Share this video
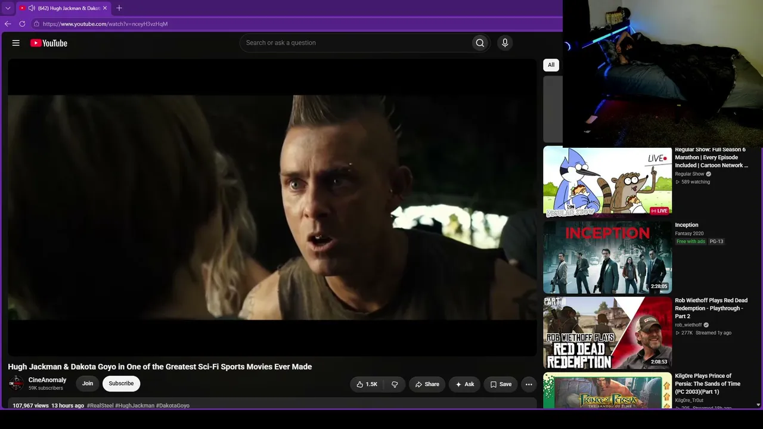This screenshot has height=429, width=763. [427, 384]
